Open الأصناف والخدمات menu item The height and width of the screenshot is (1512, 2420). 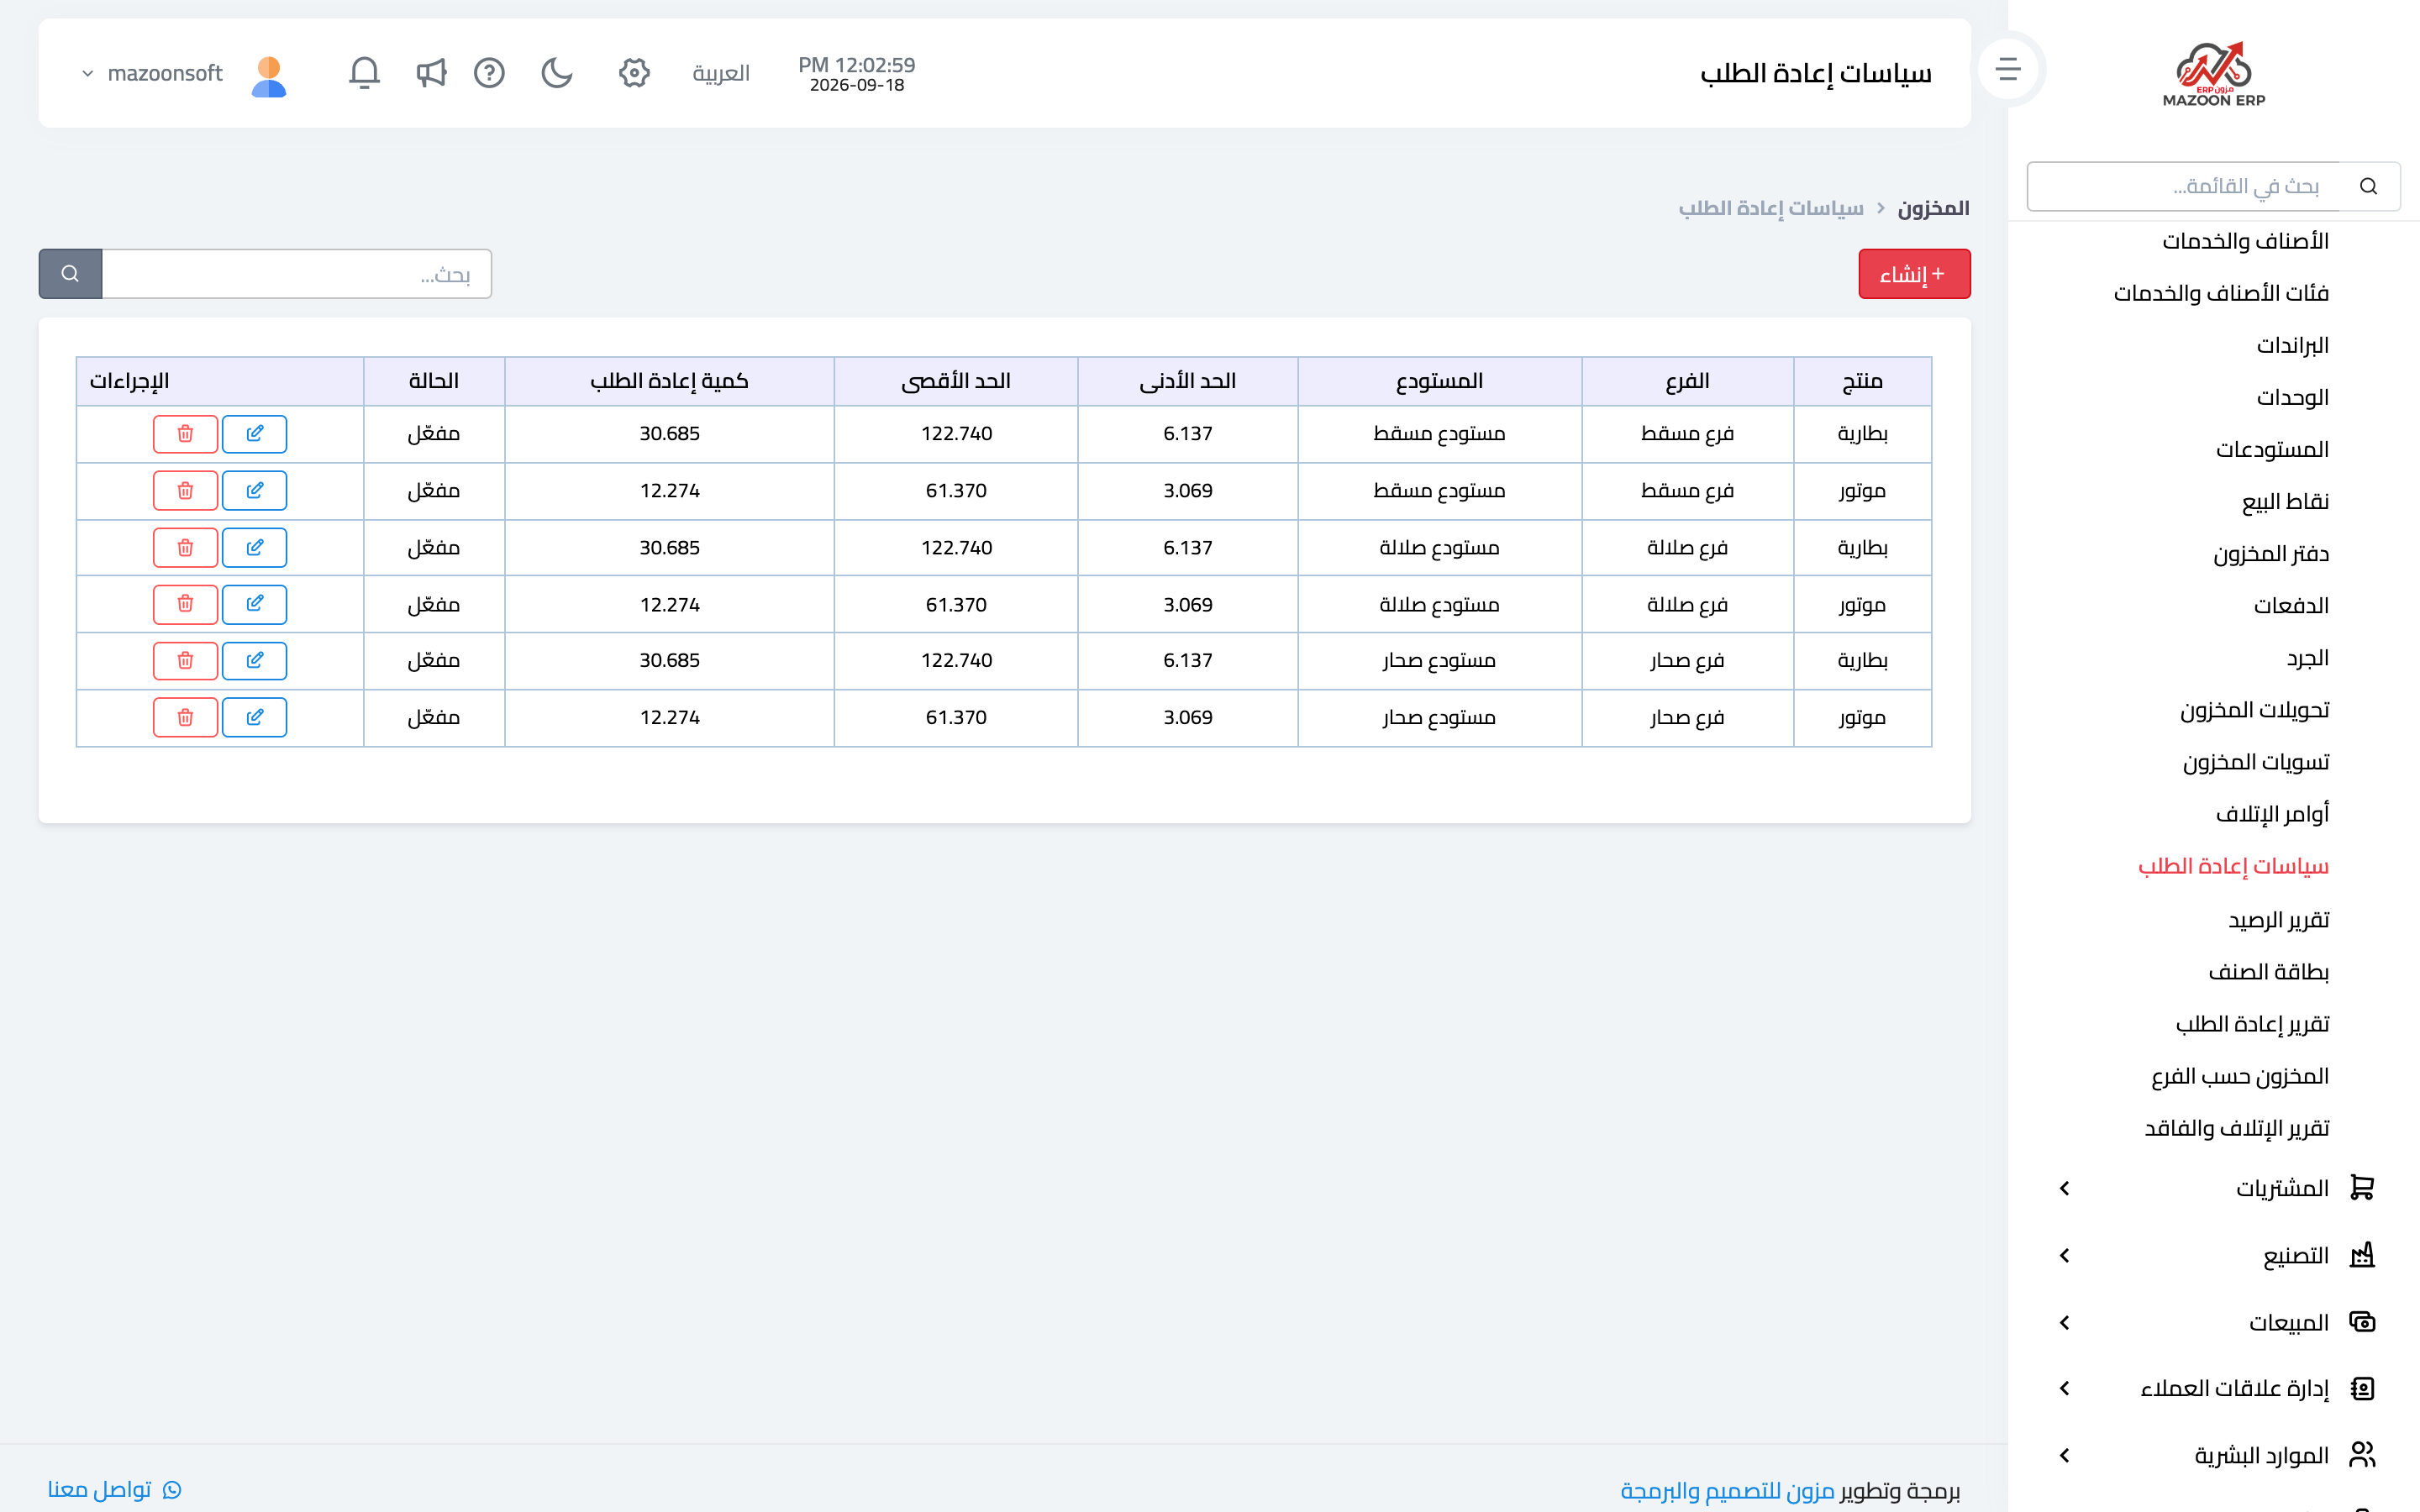pos(2245,241)
